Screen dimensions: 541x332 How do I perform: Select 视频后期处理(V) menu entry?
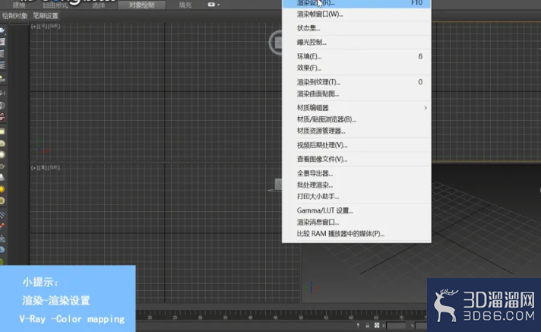tap(357, 145)
